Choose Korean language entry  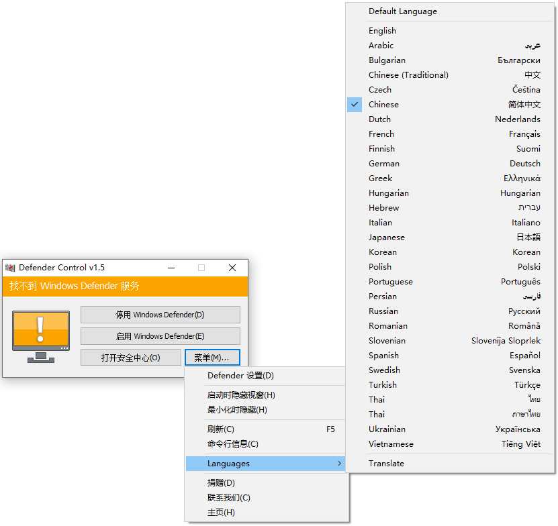[x=450, y=252]
